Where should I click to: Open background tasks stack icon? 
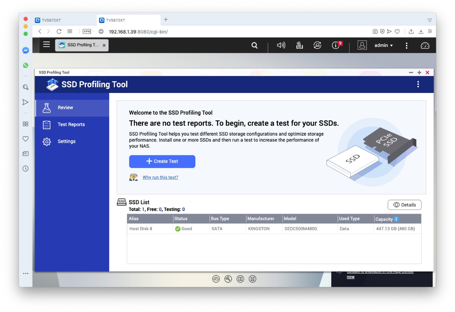tap(299, 45)
